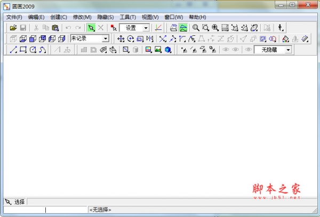
Task: Click the redo arrow icon
Action: pos(78,28)
